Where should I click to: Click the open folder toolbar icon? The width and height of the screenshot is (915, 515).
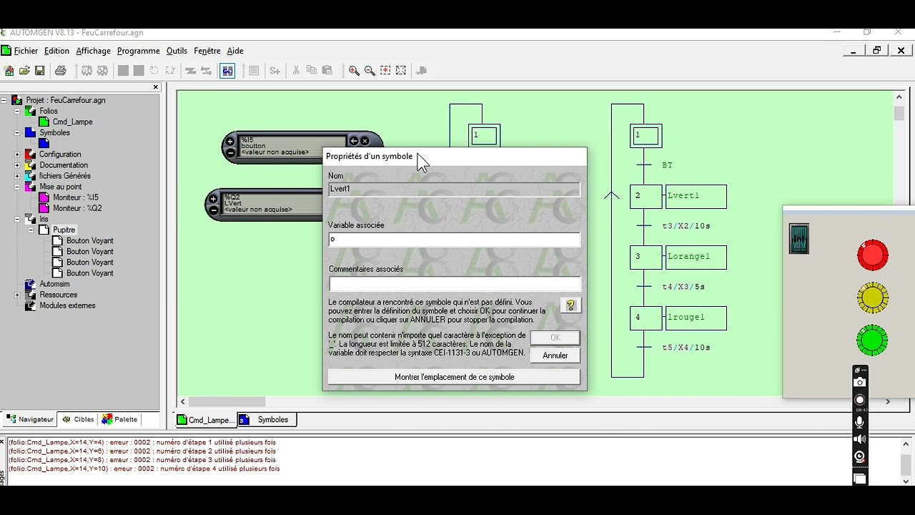tap(24, 71)
